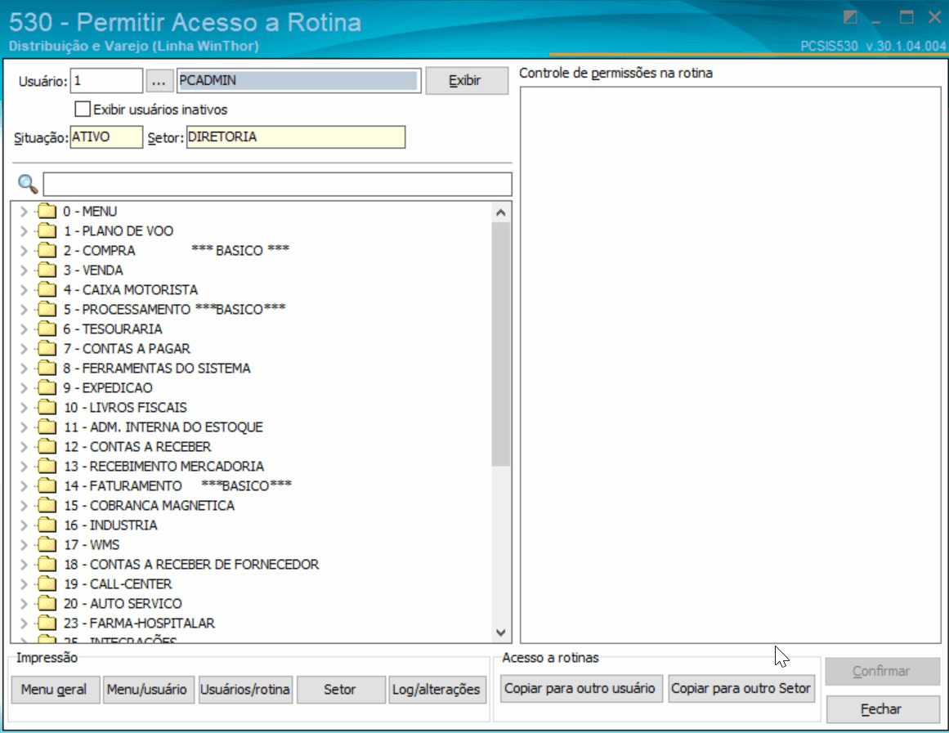Image resolution: width=949 pixels, height=733 pixels.
Task: Click folder icon of 14 - FATURAMENTO
Action: (x=47, y=486)
